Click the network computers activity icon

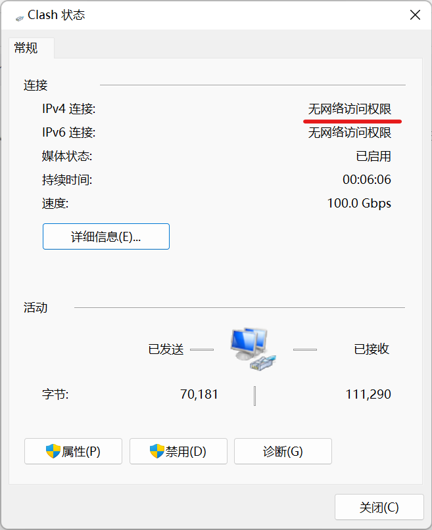pyautogui.click(x=253, y=349)
